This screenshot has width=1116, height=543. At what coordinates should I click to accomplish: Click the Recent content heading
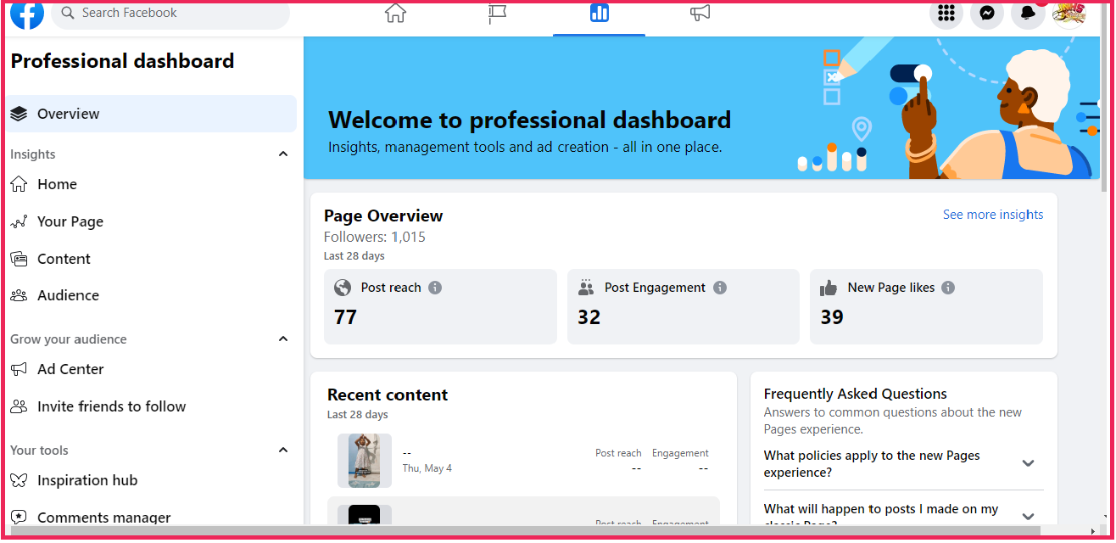[388, 395]
